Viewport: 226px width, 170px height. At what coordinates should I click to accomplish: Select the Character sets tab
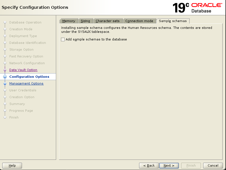108,21
